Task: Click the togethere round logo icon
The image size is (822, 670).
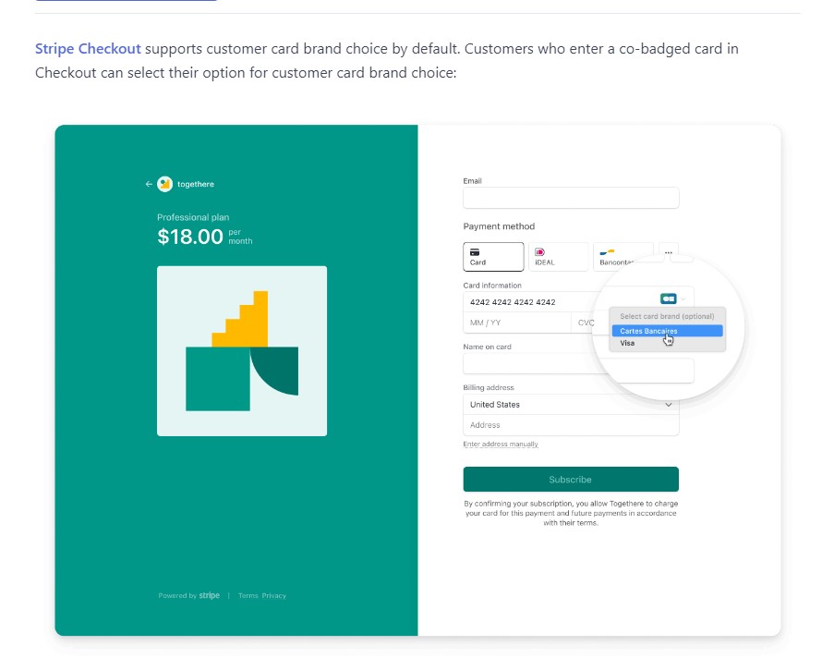Action: 165,184
